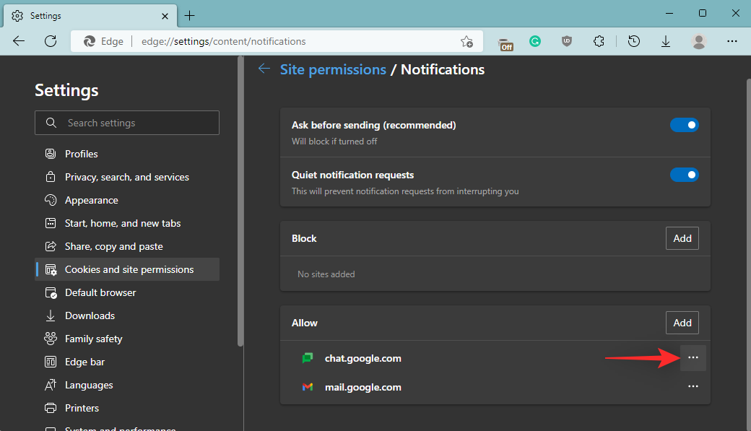Image resolution: width=751 pixels, height=431 pixels.
Task: Open the uBlock Origin extension
Action: pos(567,42)
